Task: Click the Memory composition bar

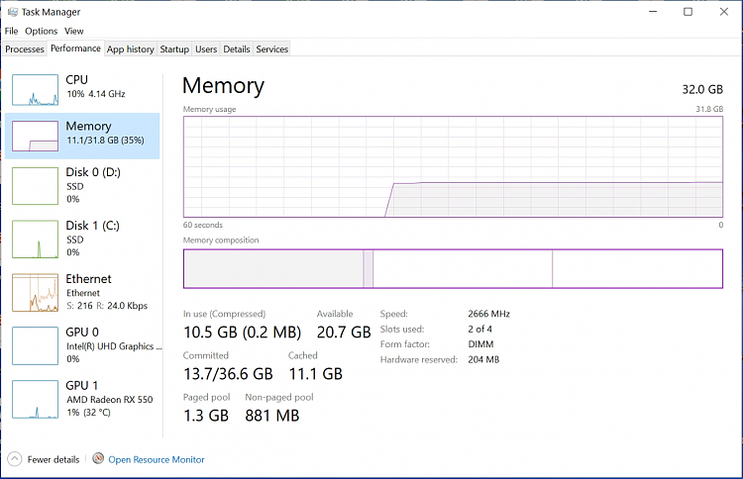Action: [453, 268]
